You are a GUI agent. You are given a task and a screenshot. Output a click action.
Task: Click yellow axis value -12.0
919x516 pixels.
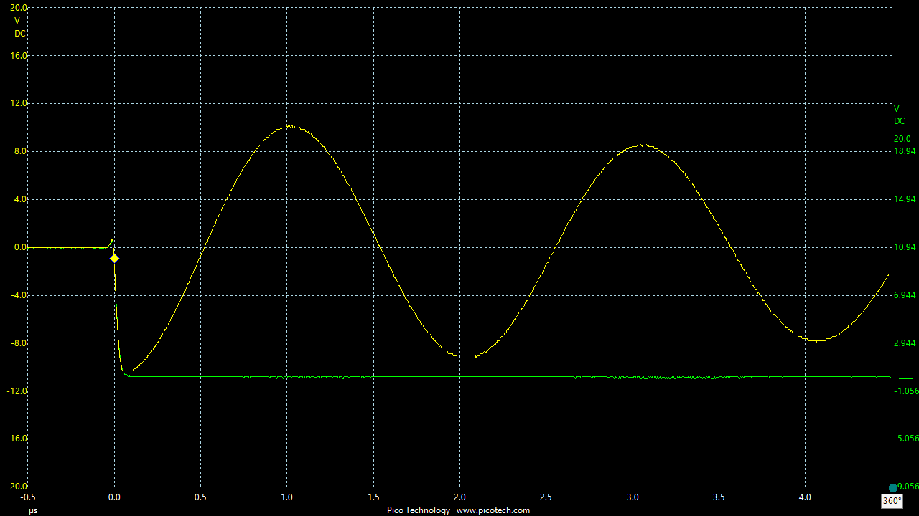coord(17,391)
